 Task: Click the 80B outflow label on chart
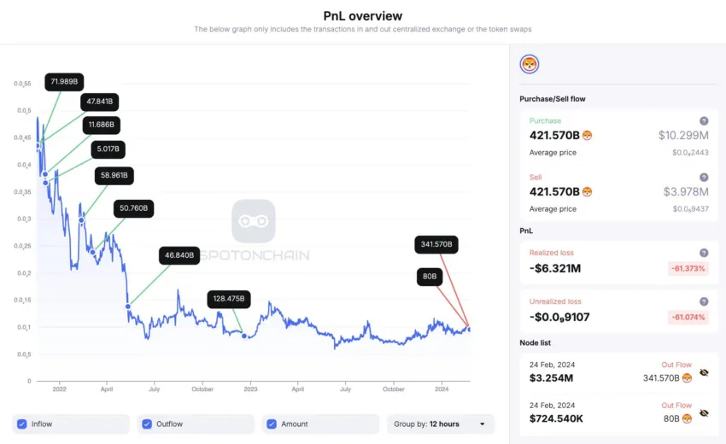click(x=430, y=277)
